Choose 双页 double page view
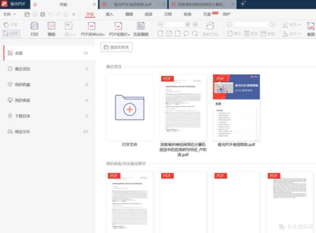 pyautogui.click(x=251, y=33)
